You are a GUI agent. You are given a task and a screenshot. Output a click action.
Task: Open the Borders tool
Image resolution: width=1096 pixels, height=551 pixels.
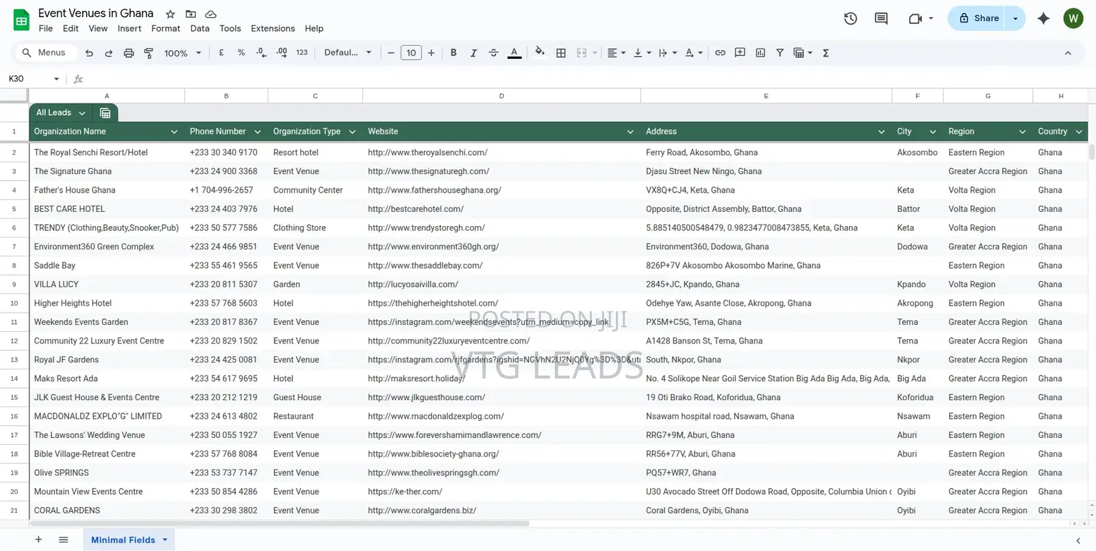pyautogui.click(x=561, y=53)
